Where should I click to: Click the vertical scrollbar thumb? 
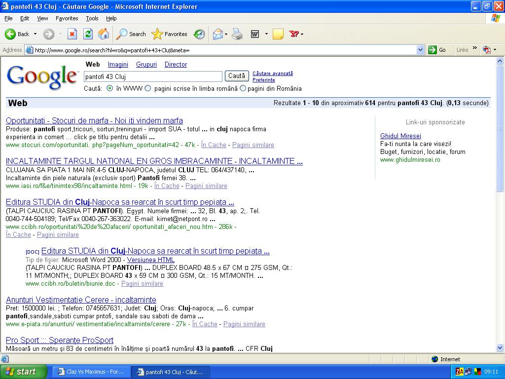[500, 129]
